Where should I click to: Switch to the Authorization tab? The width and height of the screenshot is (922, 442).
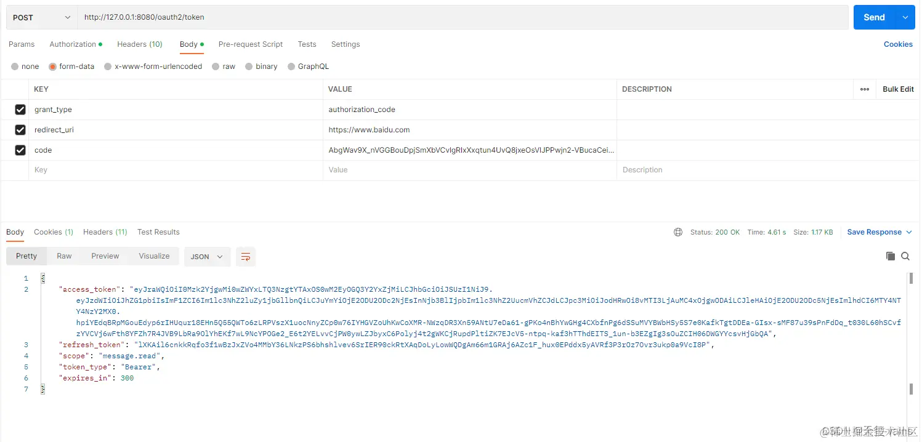pos(76,44)
